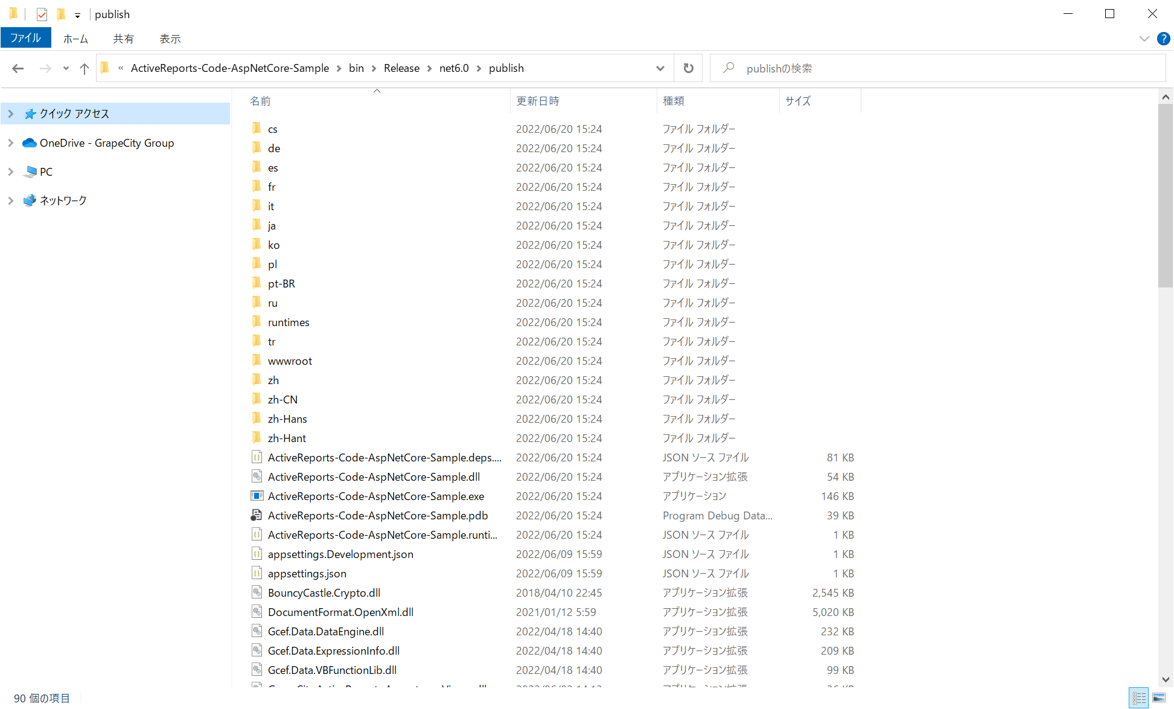
Task: Select the ActiveReports-Code-AspNetCore-Sample.deps JSON file icon
Action: coord(257,457)
